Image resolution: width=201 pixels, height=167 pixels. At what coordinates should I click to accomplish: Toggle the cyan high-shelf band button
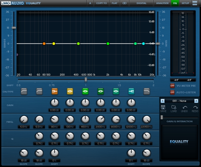coord(131,91)
